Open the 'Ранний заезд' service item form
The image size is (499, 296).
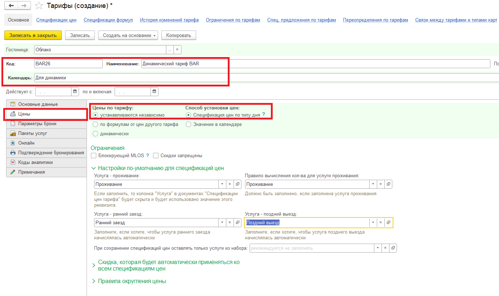click(x=237, y=222)
